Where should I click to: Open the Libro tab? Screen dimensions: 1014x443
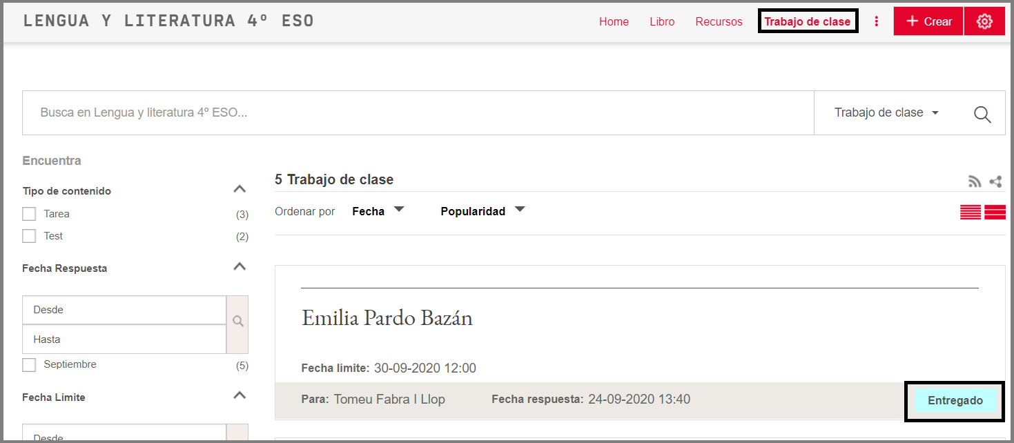coord(662,21)
